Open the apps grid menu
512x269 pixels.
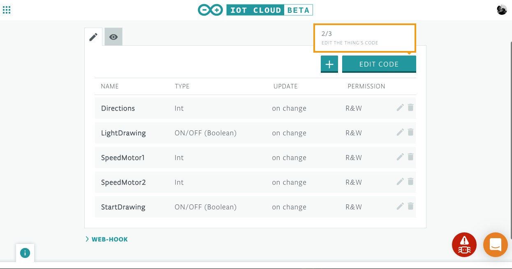(x=7, y=10)
